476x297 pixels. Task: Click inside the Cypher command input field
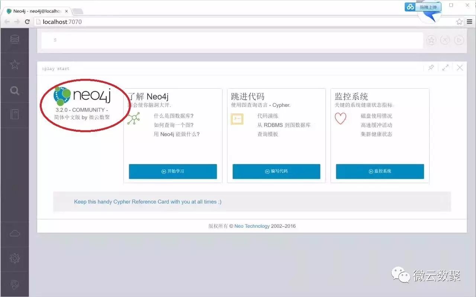coord(223,40)
